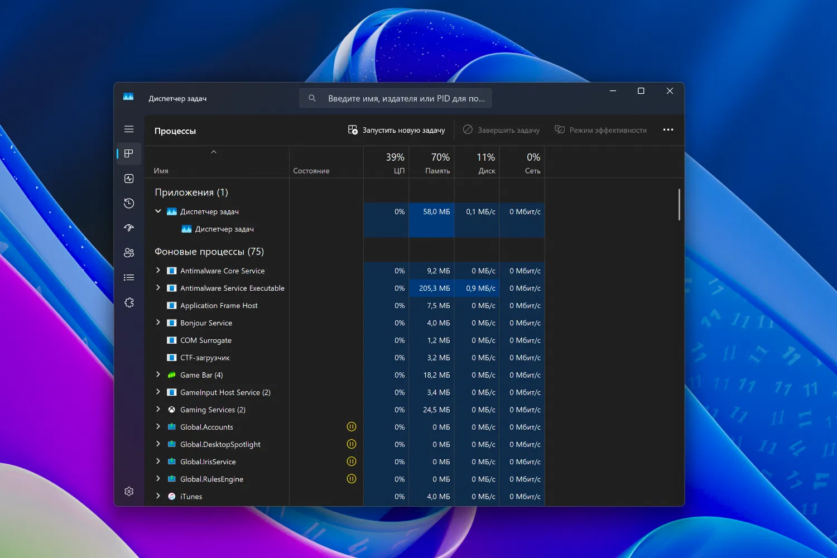837x558 pixels.
Task: Select the 18,2 МБ memory cell
Action: coord(431,375)
